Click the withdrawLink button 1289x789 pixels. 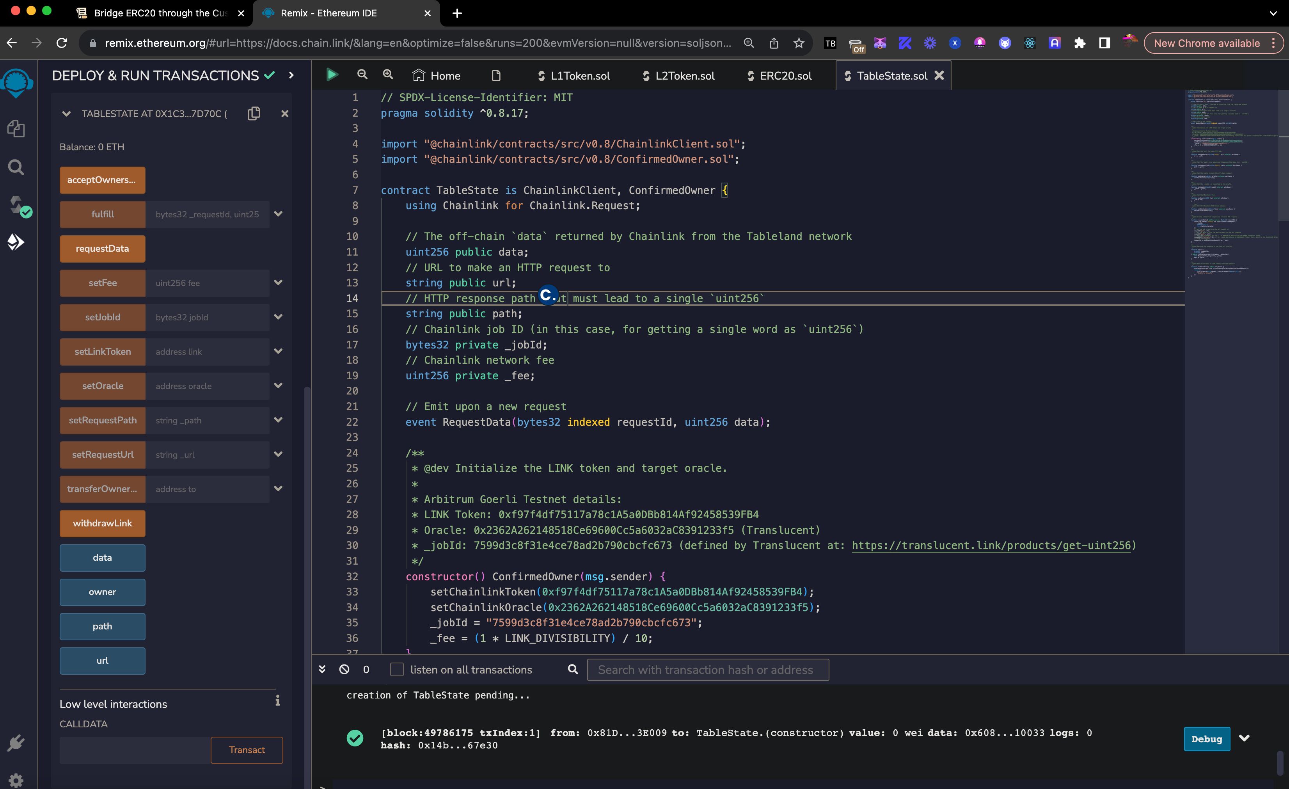[102, 523]
